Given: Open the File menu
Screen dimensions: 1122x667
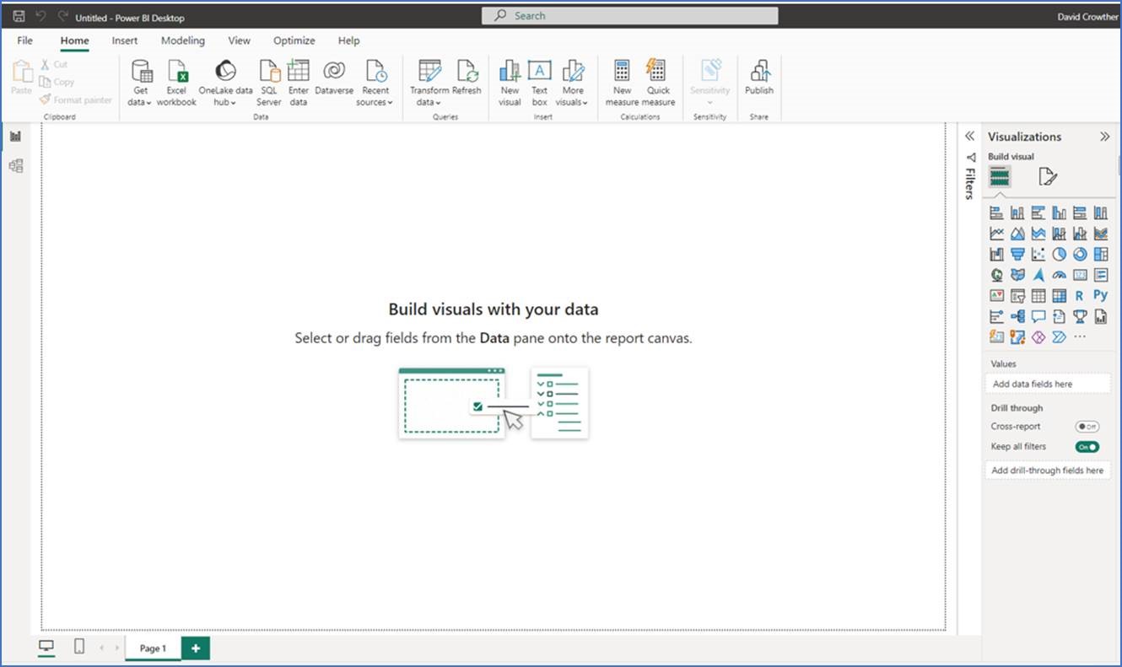Looking at the screenshot, I should pos(25,40).
